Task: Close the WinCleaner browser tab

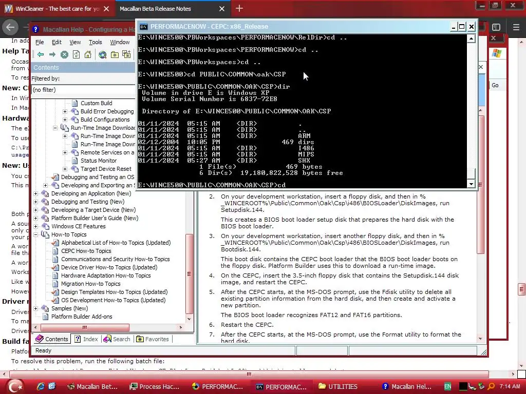Action: [106, 9]
